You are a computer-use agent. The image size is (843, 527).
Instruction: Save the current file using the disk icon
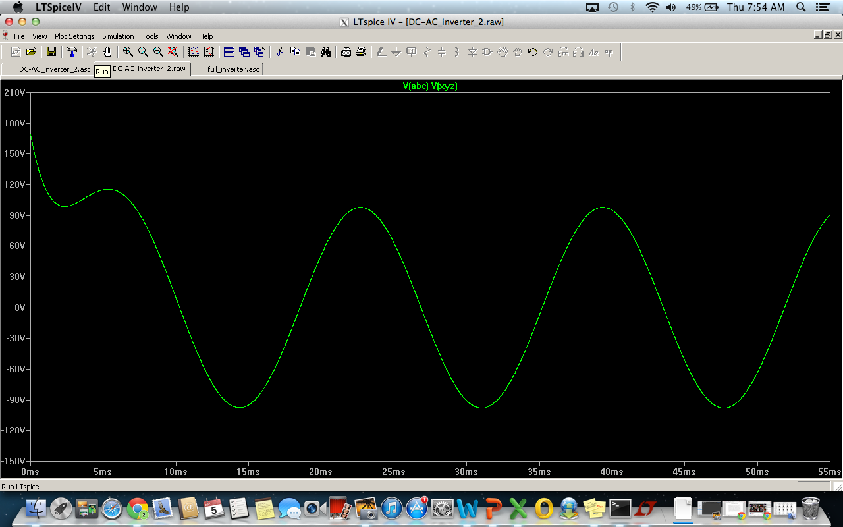coord(50,51)
